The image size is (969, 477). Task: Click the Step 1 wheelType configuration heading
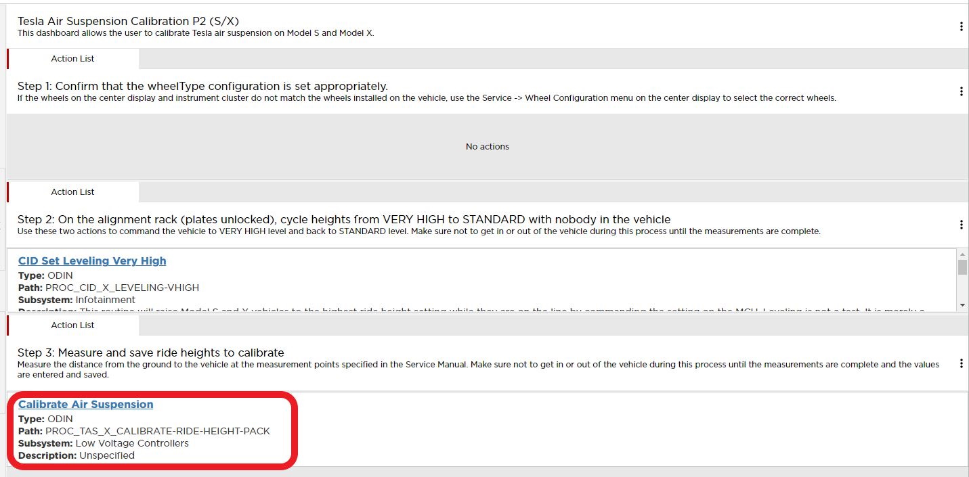pyautogui.click(x=202, y=86)
